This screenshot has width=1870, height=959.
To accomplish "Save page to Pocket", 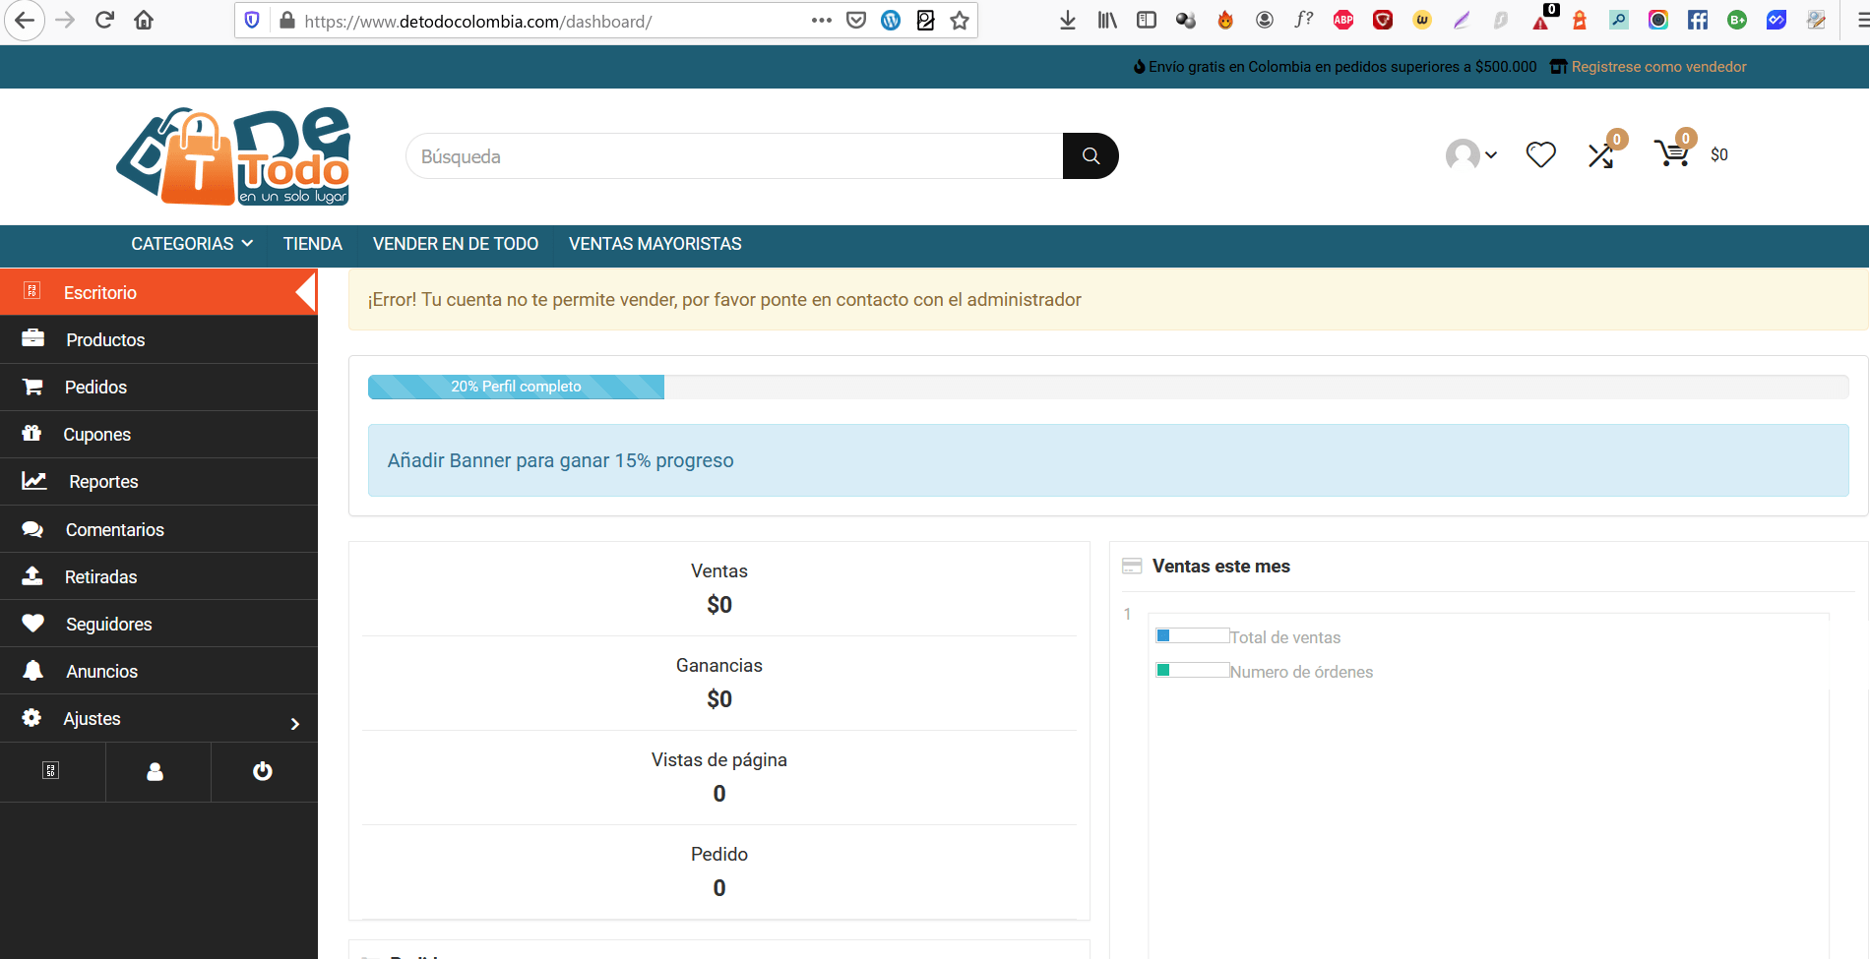I will click(x=856, y=20).
